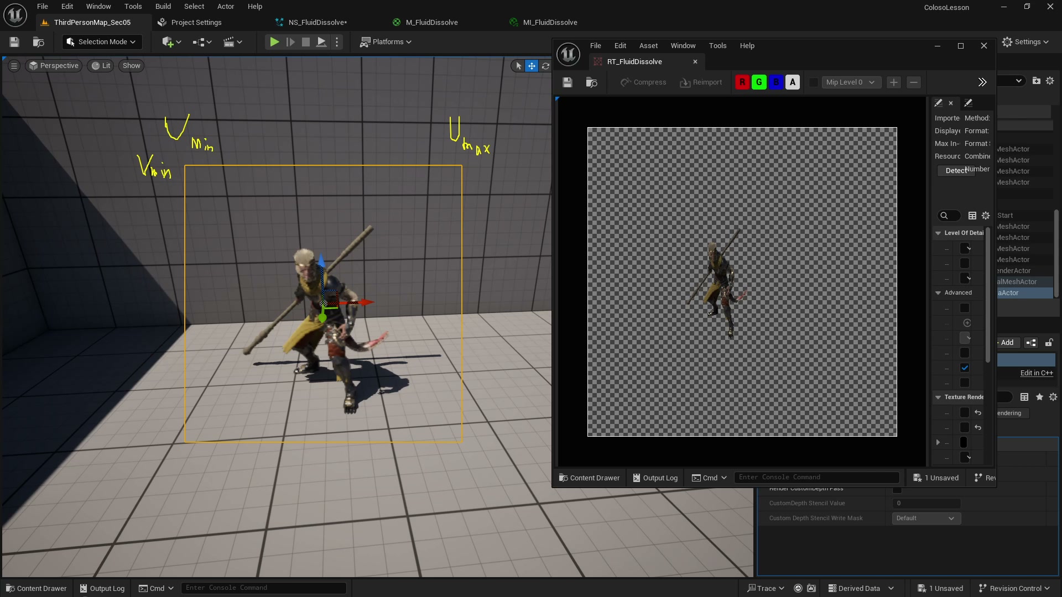Switch to the NS_FluidDissolve tab

(316, 23)
